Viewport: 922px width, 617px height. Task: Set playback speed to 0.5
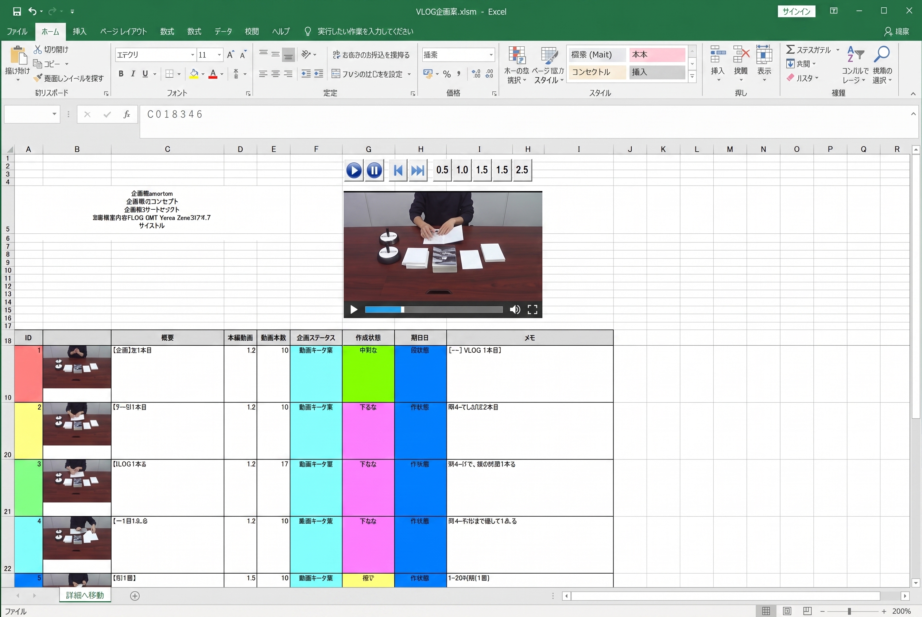[442, 170]
